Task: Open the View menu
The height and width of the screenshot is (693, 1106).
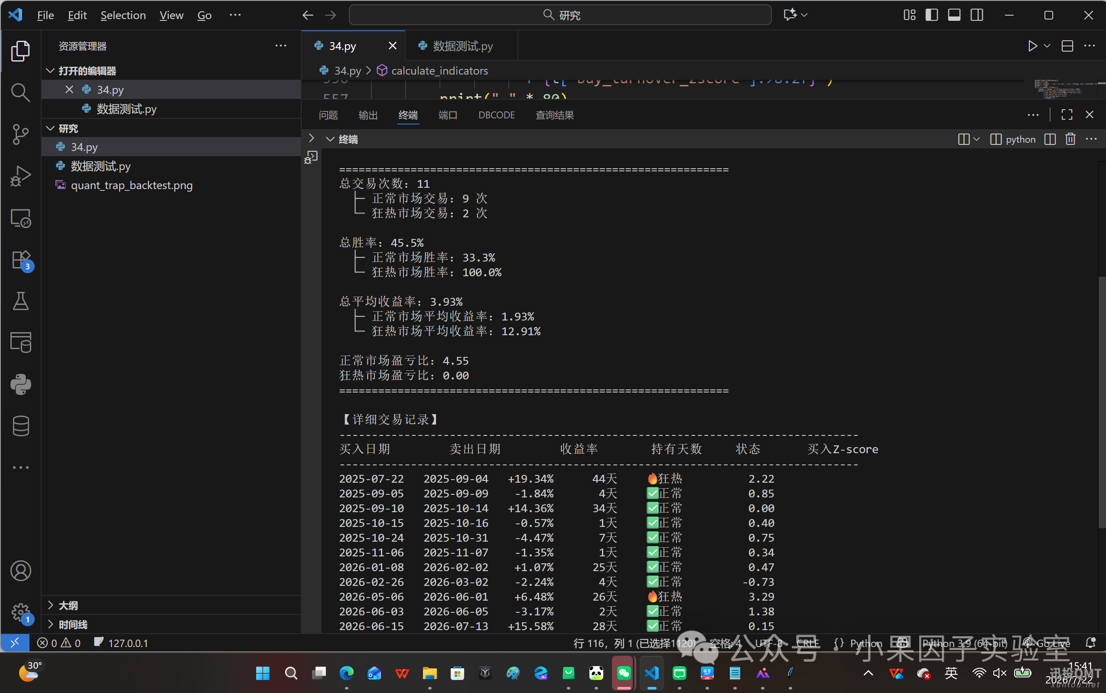Action: 171,15
